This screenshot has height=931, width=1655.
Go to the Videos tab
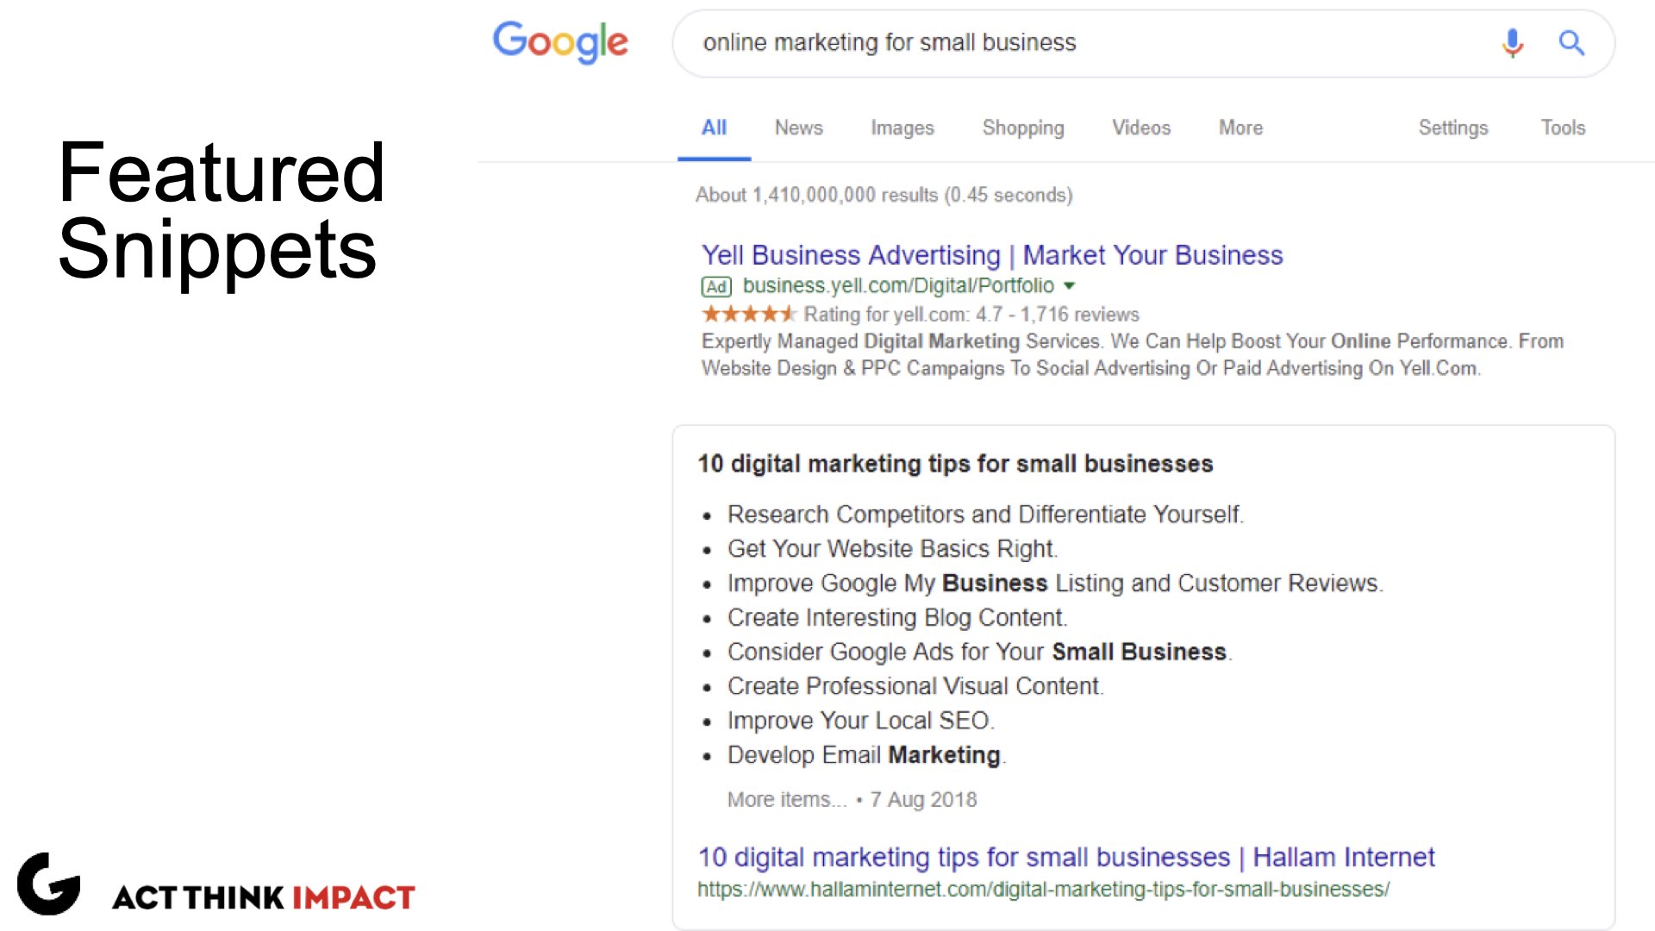click(1141, 128)
